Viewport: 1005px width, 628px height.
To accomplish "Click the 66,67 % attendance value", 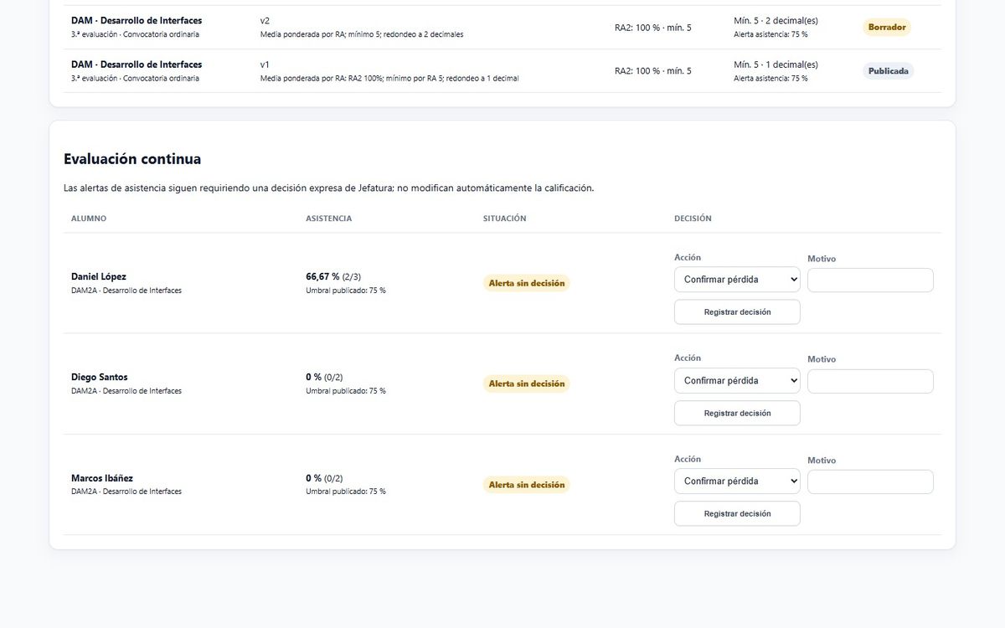I will coord(322,276).
